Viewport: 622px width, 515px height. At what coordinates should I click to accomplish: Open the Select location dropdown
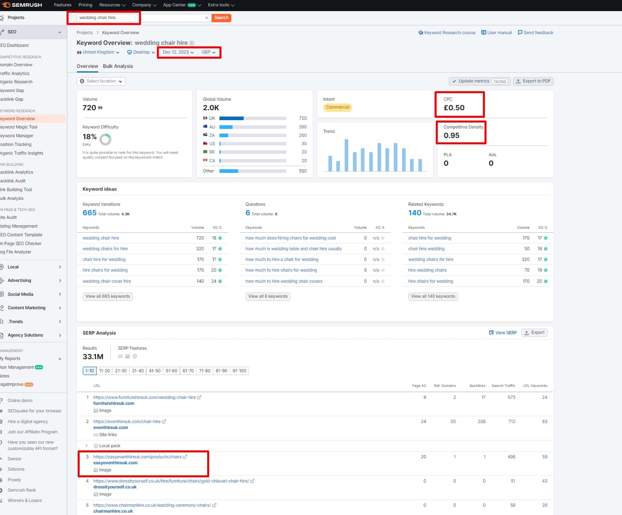pos(101,81)
